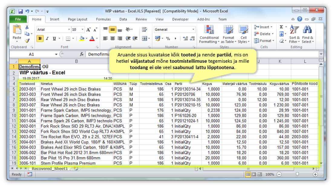Click the Increase Indent icon

tap(135, 38)
